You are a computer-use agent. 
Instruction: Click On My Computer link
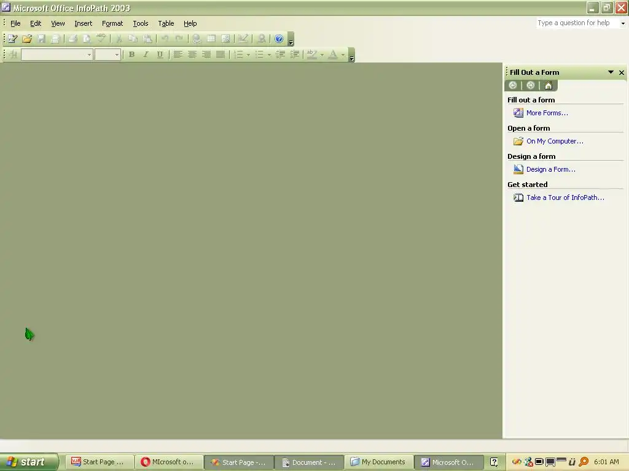(555, 141)
